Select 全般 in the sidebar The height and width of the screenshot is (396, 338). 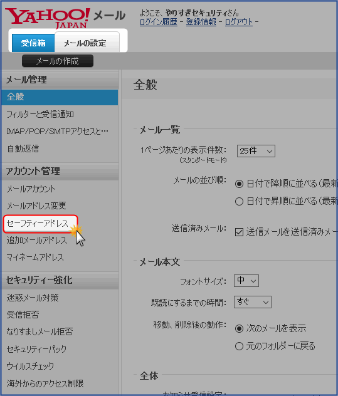pyautogui.click(x=60, y=97)
